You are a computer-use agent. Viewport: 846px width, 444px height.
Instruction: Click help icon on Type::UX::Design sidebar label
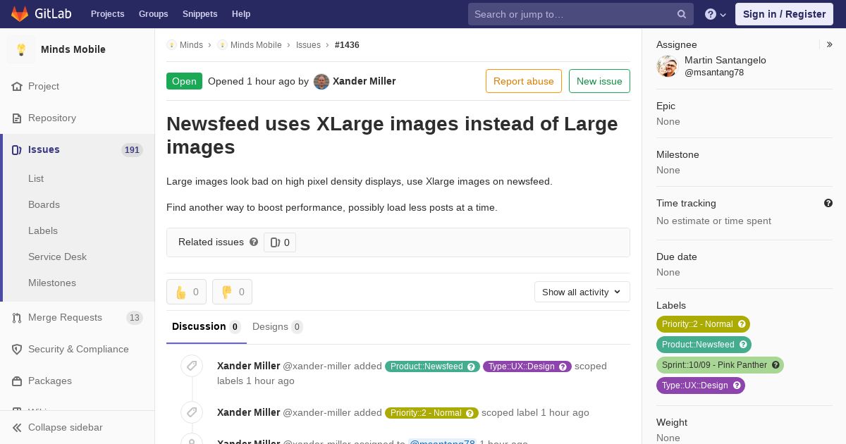click(x=737, y=386)
